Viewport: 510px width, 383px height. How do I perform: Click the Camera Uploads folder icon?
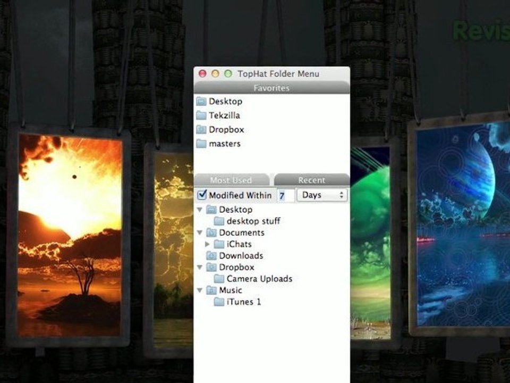click(219, 279)
